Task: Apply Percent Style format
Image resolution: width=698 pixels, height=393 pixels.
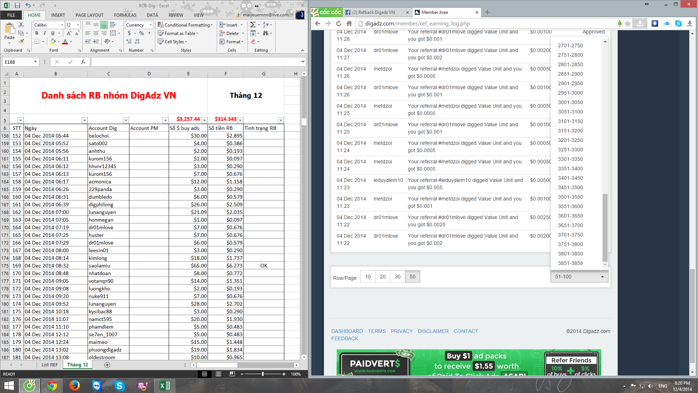Action: pyautogui.click(x=141, y=33)
